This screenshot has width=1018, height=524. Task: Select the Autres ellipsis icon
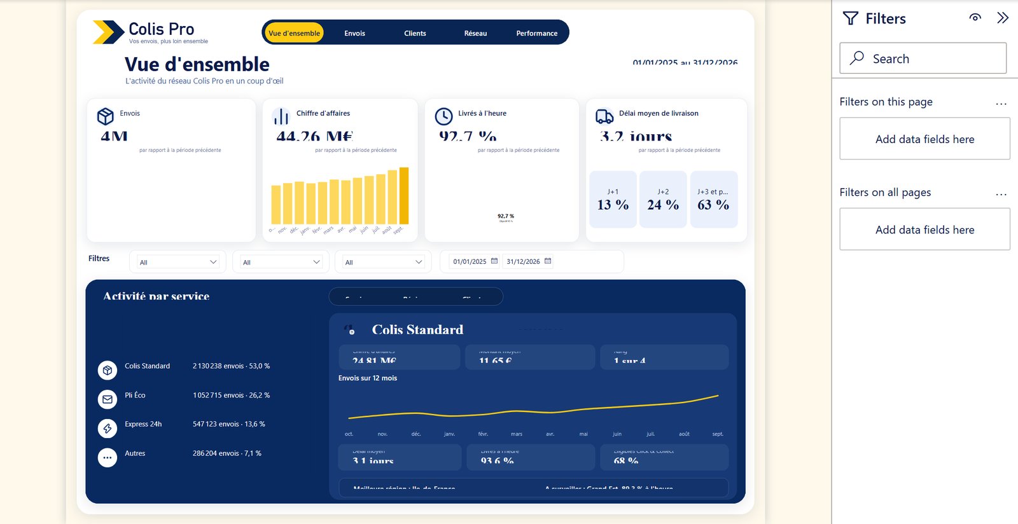pyautogui.click(x=108, y=458)
